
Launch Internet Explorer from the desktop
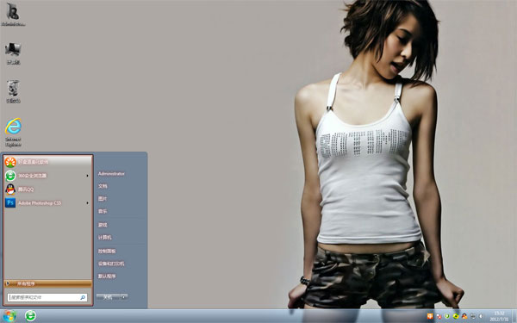pos(13,132)
